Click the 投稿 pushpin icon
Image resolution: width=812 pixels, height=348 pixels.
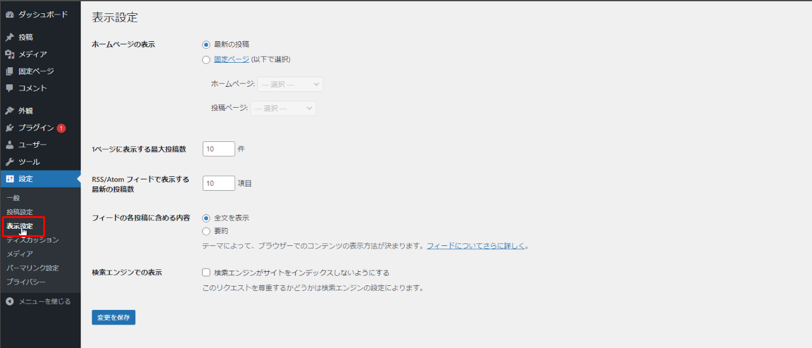10,37
